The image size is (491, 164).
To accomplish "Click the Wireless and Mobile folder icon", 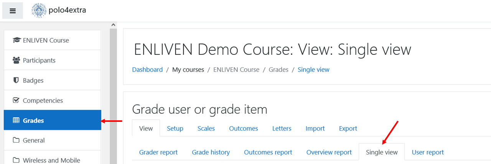I will click(16, 160).
